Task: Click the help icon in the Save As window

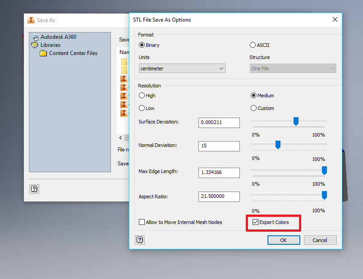Action: [34, 189]
